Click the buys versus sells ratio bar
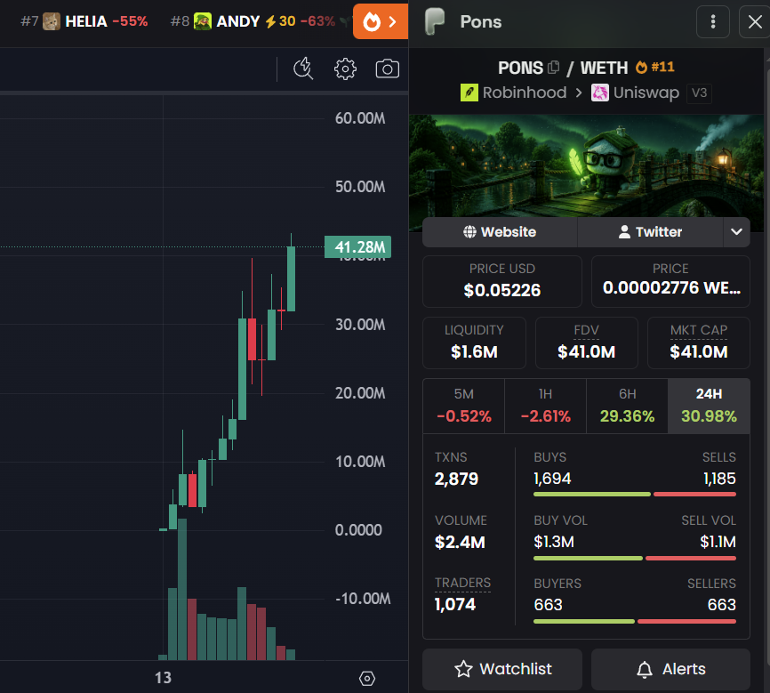 coord(635,494)
